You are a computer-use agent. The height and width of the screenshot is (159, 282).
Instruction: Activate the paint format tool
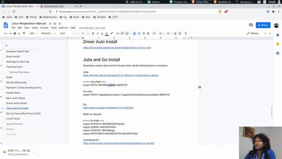click(24, 34)
